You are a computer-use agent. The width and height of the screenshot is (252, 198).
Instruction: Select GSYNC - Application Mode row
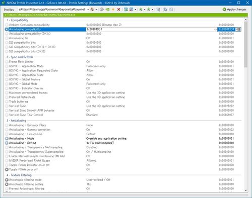coord(123,66)
